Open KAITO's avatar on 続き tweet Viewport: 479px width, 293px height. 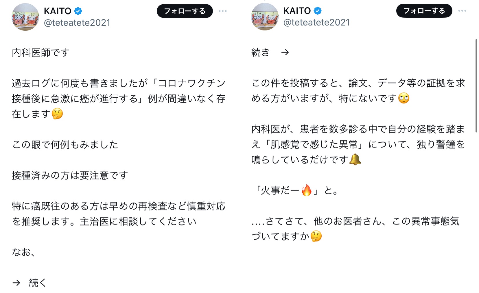(x=265, y=17)
